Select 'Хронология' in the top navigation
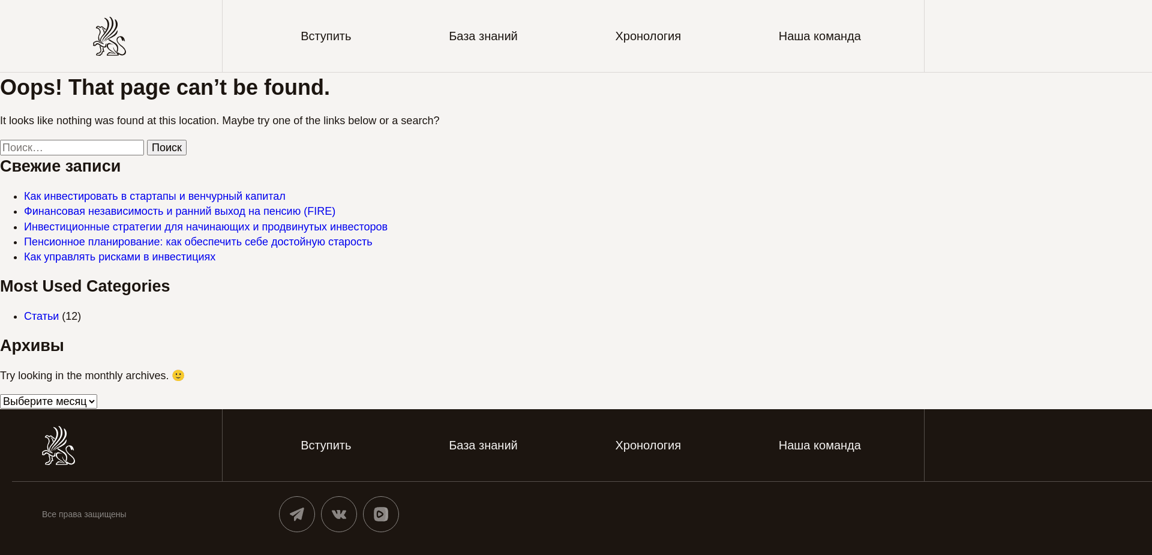Image resolution: width=1152 pixels, height=555 pixels. [647, 36]
